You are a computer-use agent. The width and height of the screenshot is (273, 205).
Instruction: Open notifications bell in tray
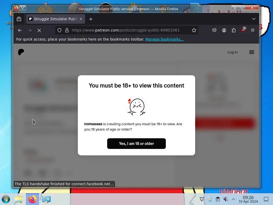tap(202, 199)
